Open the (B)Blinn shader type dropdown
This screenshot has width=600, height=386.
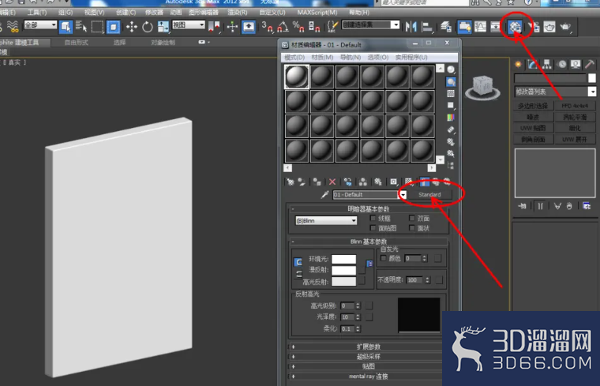click(326, 221)
